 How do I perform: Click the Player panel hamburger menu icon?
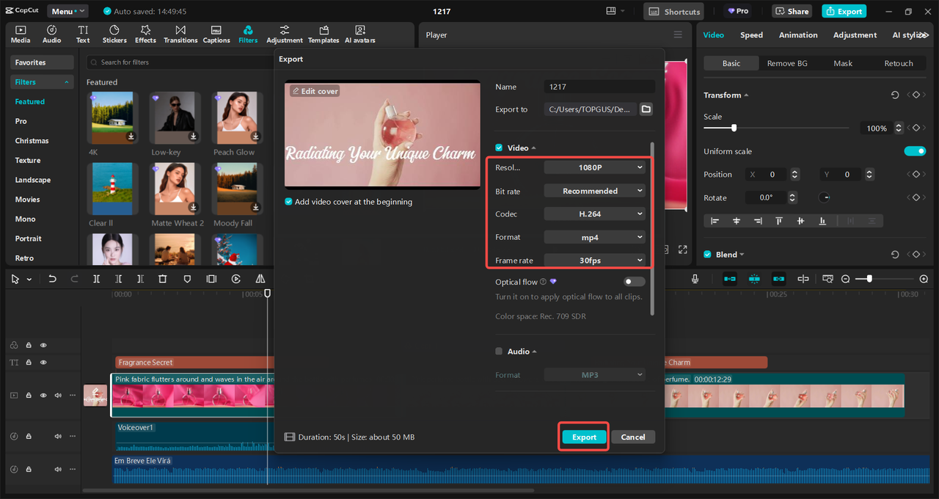(x=678, y=34)
